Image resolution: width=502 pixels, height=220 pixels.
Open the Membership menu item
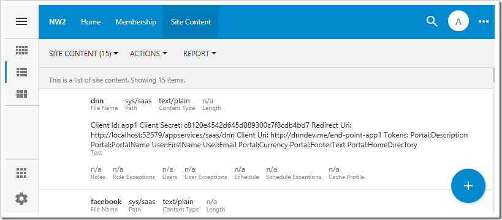pyautogui.click(x=135, y=22)
